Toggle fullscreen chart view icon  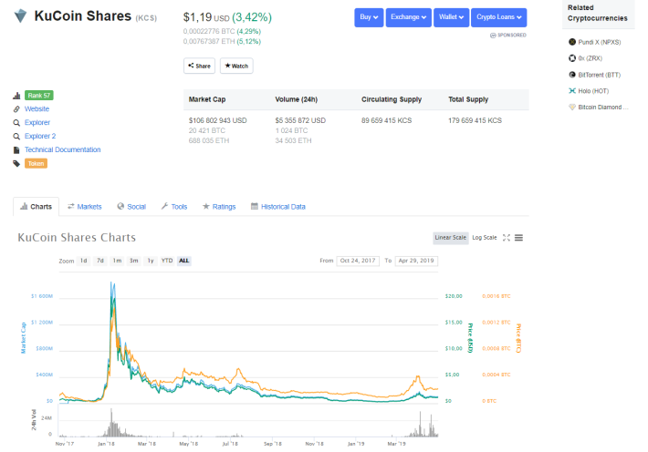(x=507, y=238)
